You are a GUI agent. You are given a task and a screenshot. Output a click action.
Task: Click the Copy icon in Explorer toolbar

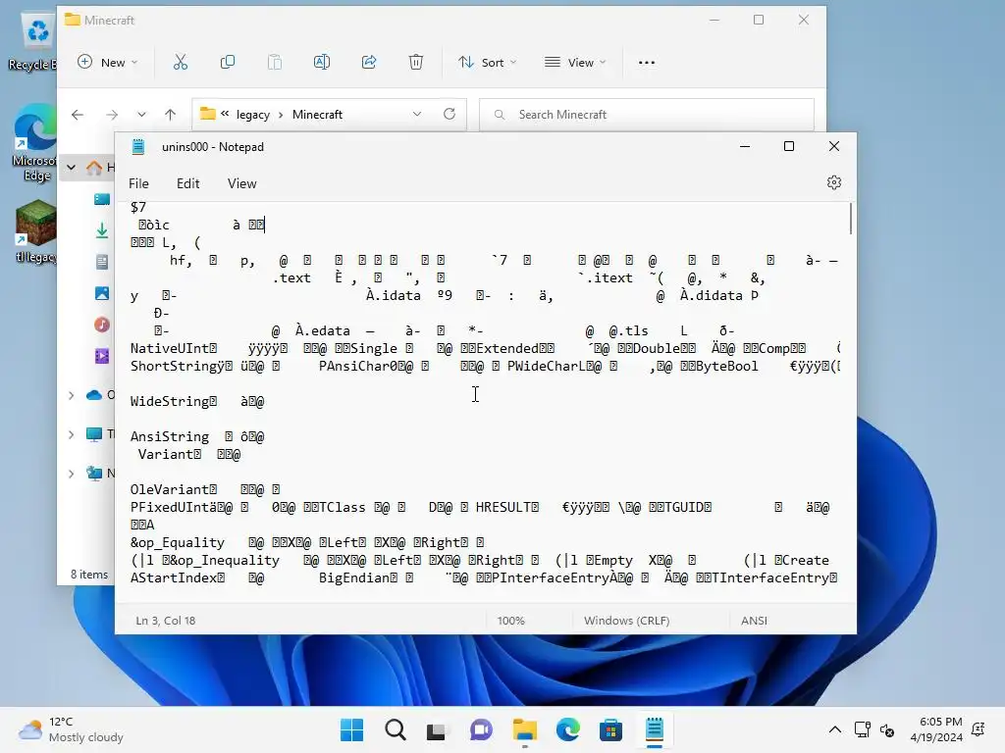228,62
